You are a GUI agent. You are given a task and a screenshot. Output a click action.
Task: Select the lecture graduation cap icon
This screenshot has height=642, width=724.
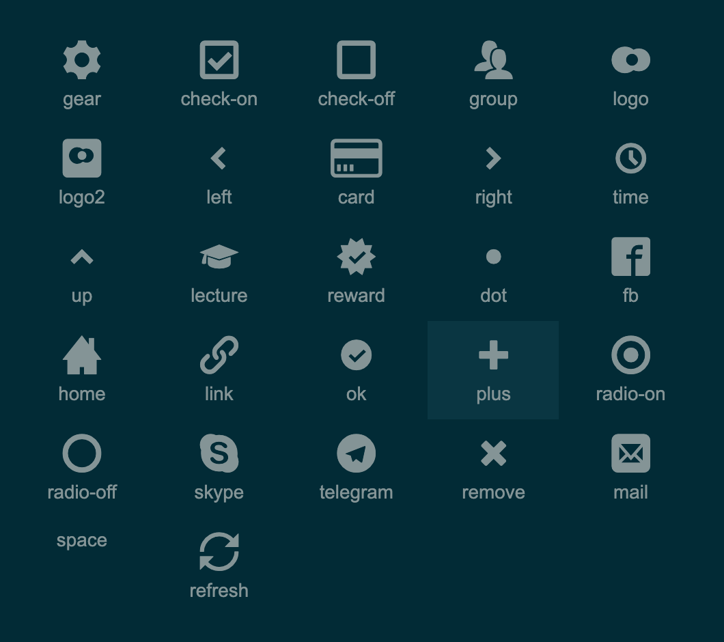[x=219, y=257]
